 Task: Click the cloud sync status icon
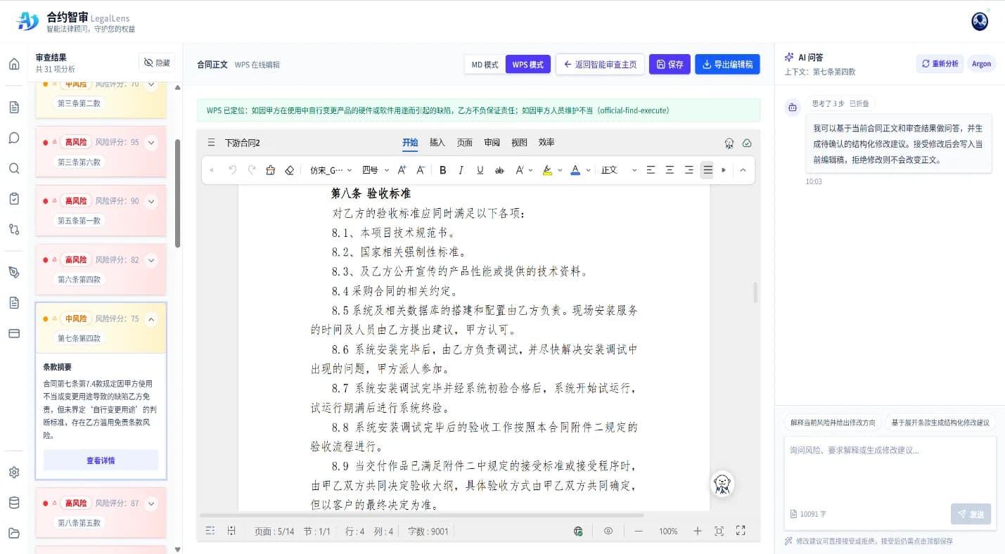[x=747, y=143]
